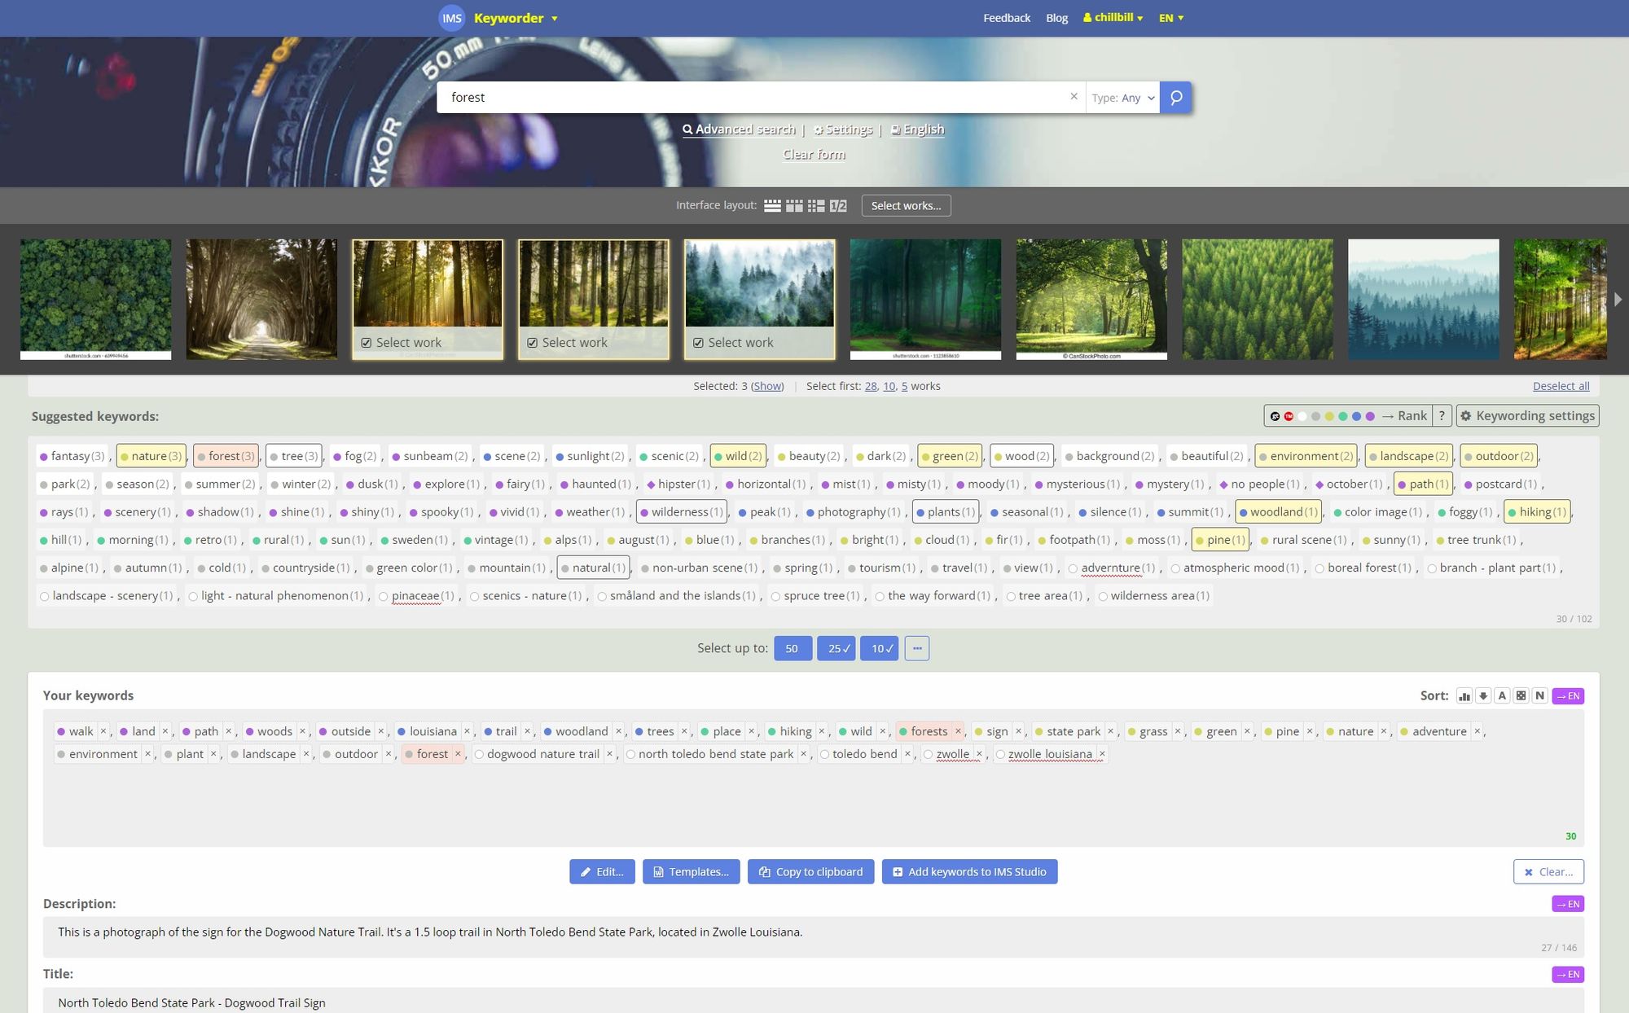The width and height of the screenshot is (1629, 1013).
Task: Toggle the selected 'nature(3)' suggested keyword
Action: (x=151, y=456)
